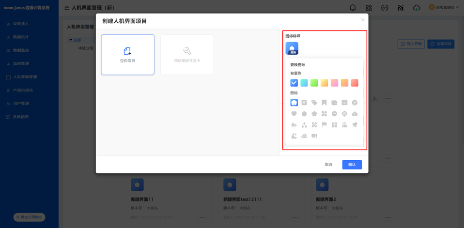Select the flag icon in the icon picker
Screen dimensions: 464x228
324,125
